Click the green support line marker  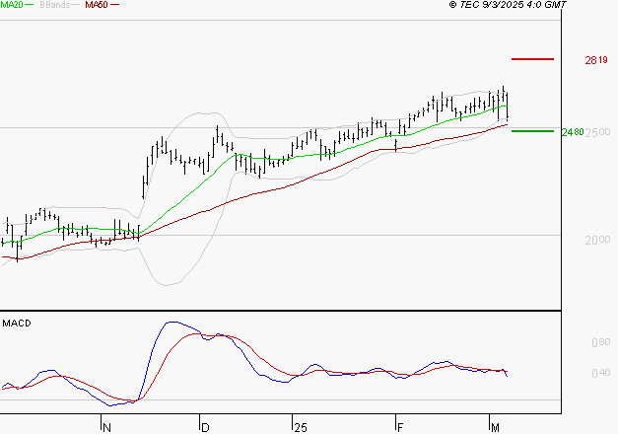(532, 131)
